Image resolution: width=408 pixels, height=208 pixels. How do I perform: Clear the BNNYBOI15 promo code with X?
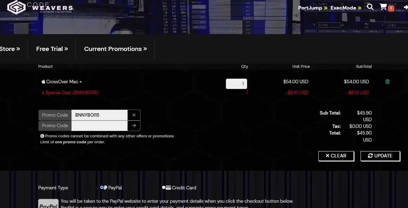[134, 115]
